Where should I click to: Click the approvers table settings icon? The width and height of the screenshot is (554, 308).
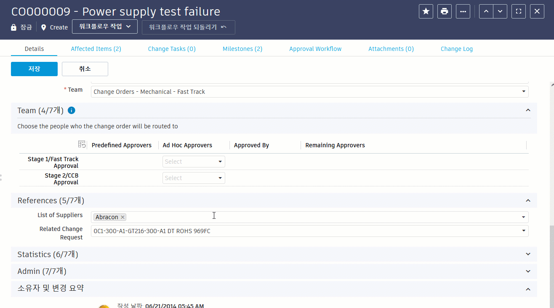tap(82, 144)
